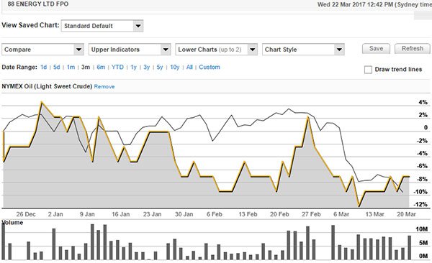432x263 pixels.
Task: Click the Volume chart label
Action: tap(13, 223)
